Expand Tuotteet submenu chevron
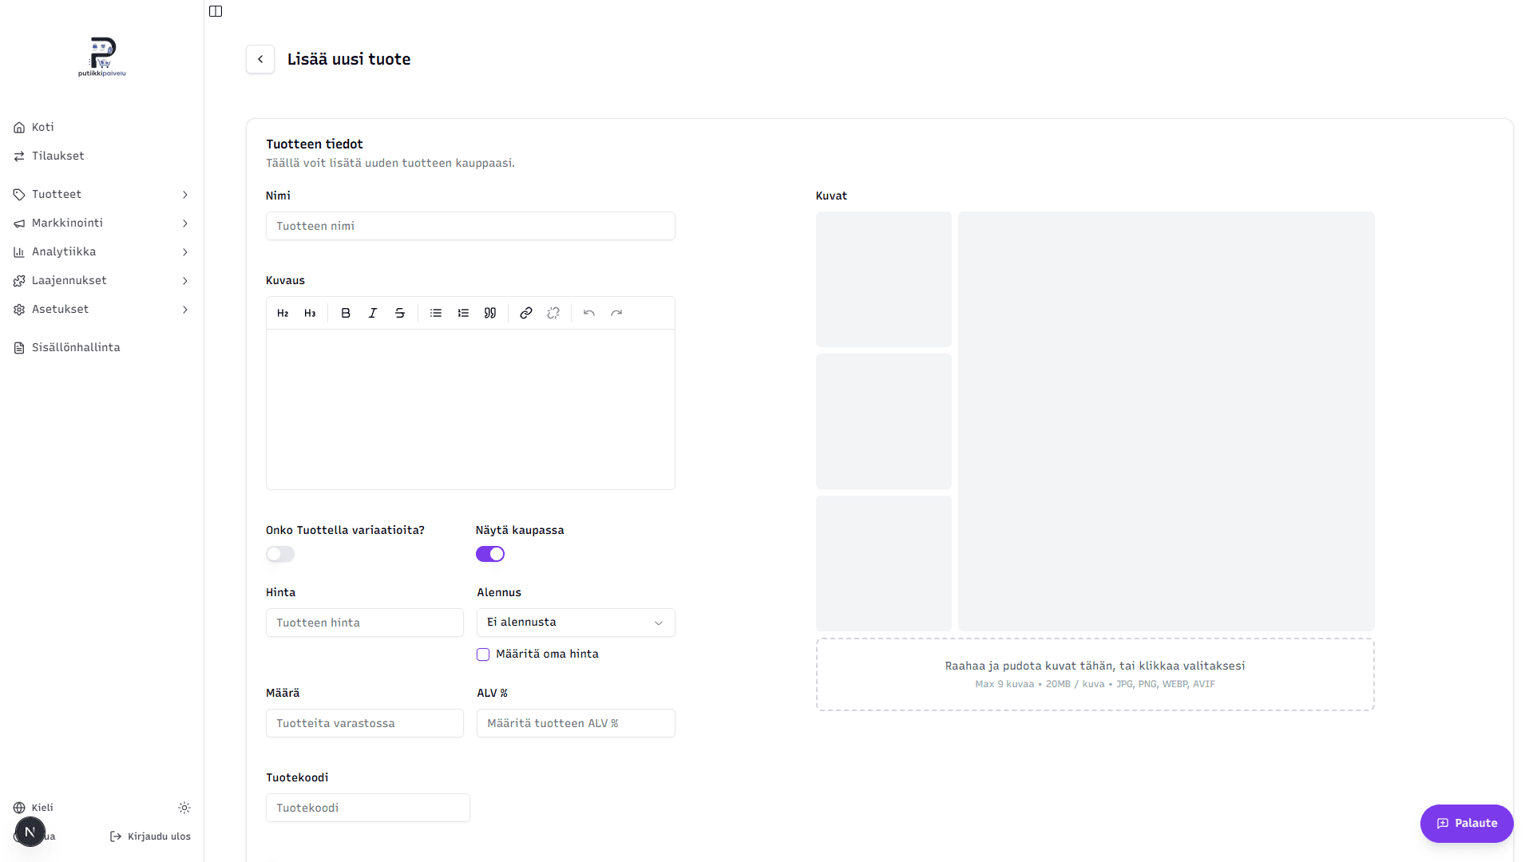 (x=185, y=195)
